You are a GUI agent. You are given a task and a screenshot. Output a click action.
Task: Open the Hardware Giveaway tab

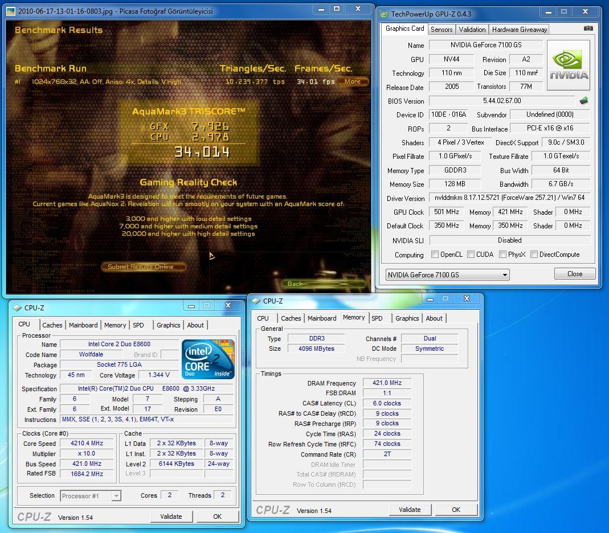tap(520, 30)
